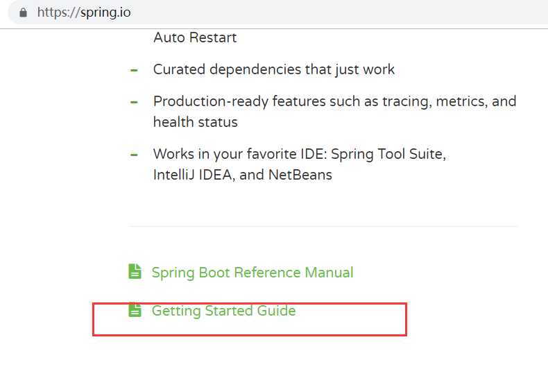Click the padlock icon in address bar

23,12
